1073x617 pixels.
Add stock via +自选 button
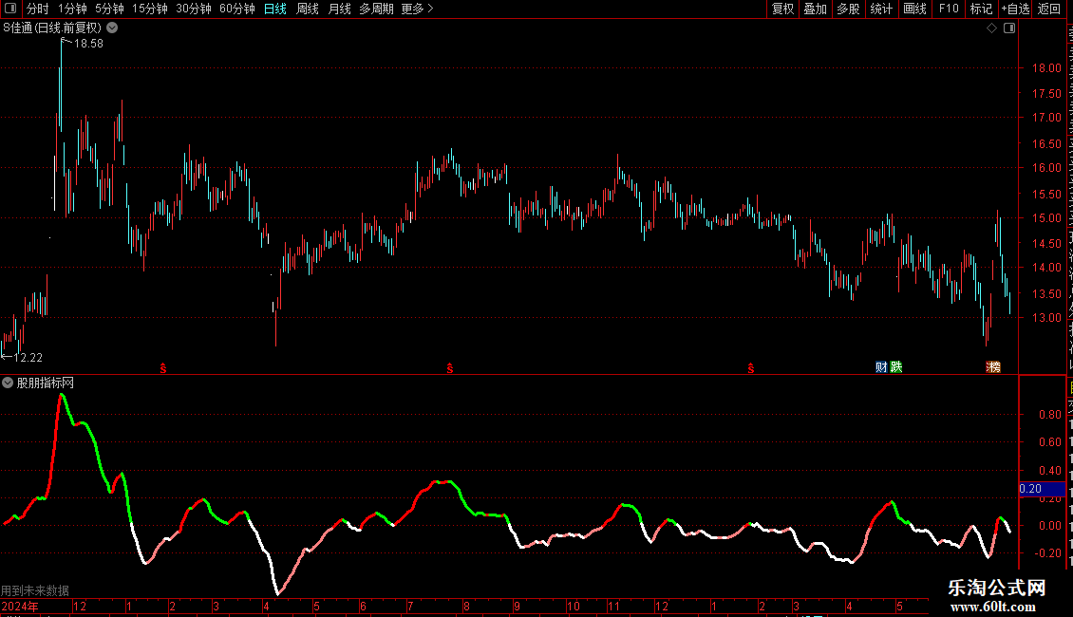point(1015,9)
